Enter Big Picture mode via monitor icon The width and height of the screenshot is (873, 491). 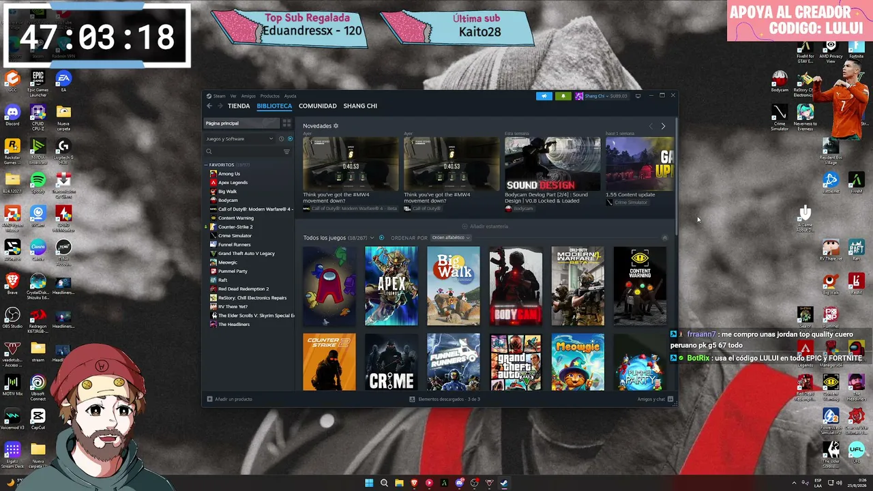[638, 96]
